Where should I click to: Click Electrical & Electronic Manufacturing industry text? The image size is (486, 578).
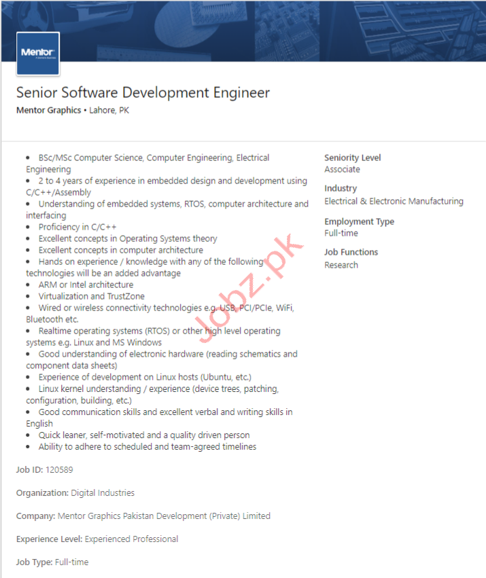394,201
